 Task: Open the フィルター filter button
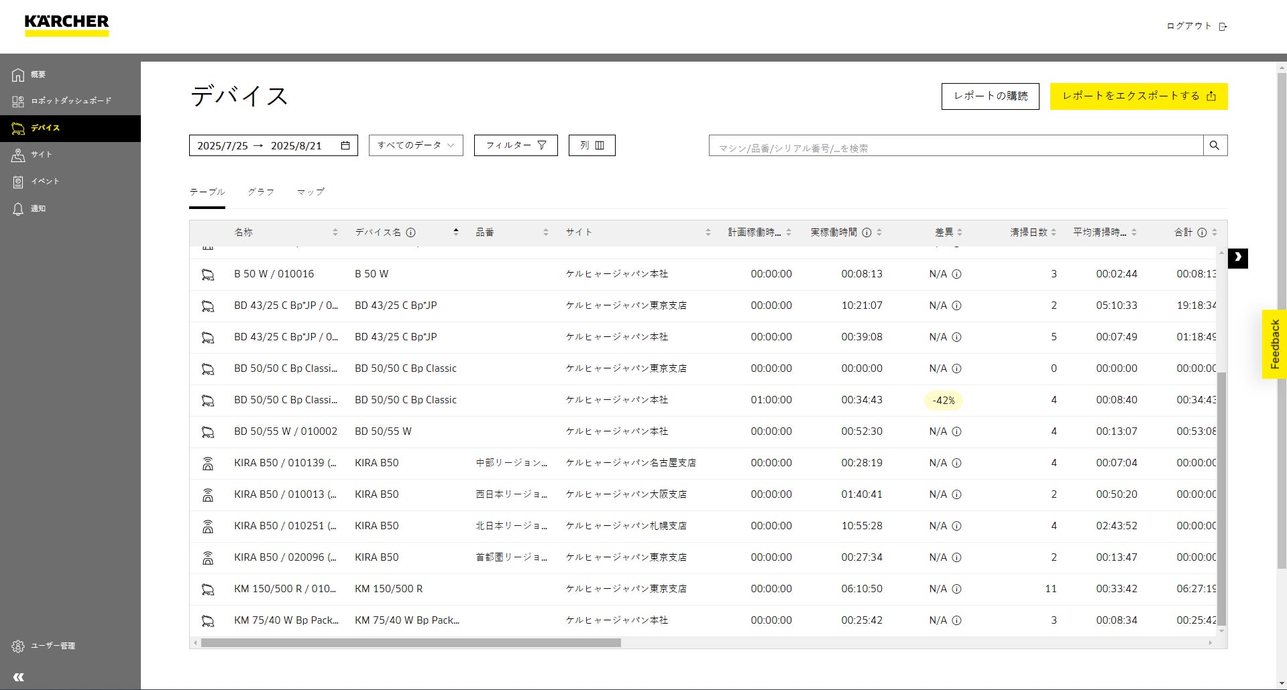pyautogui.click(x=516, y=145)
